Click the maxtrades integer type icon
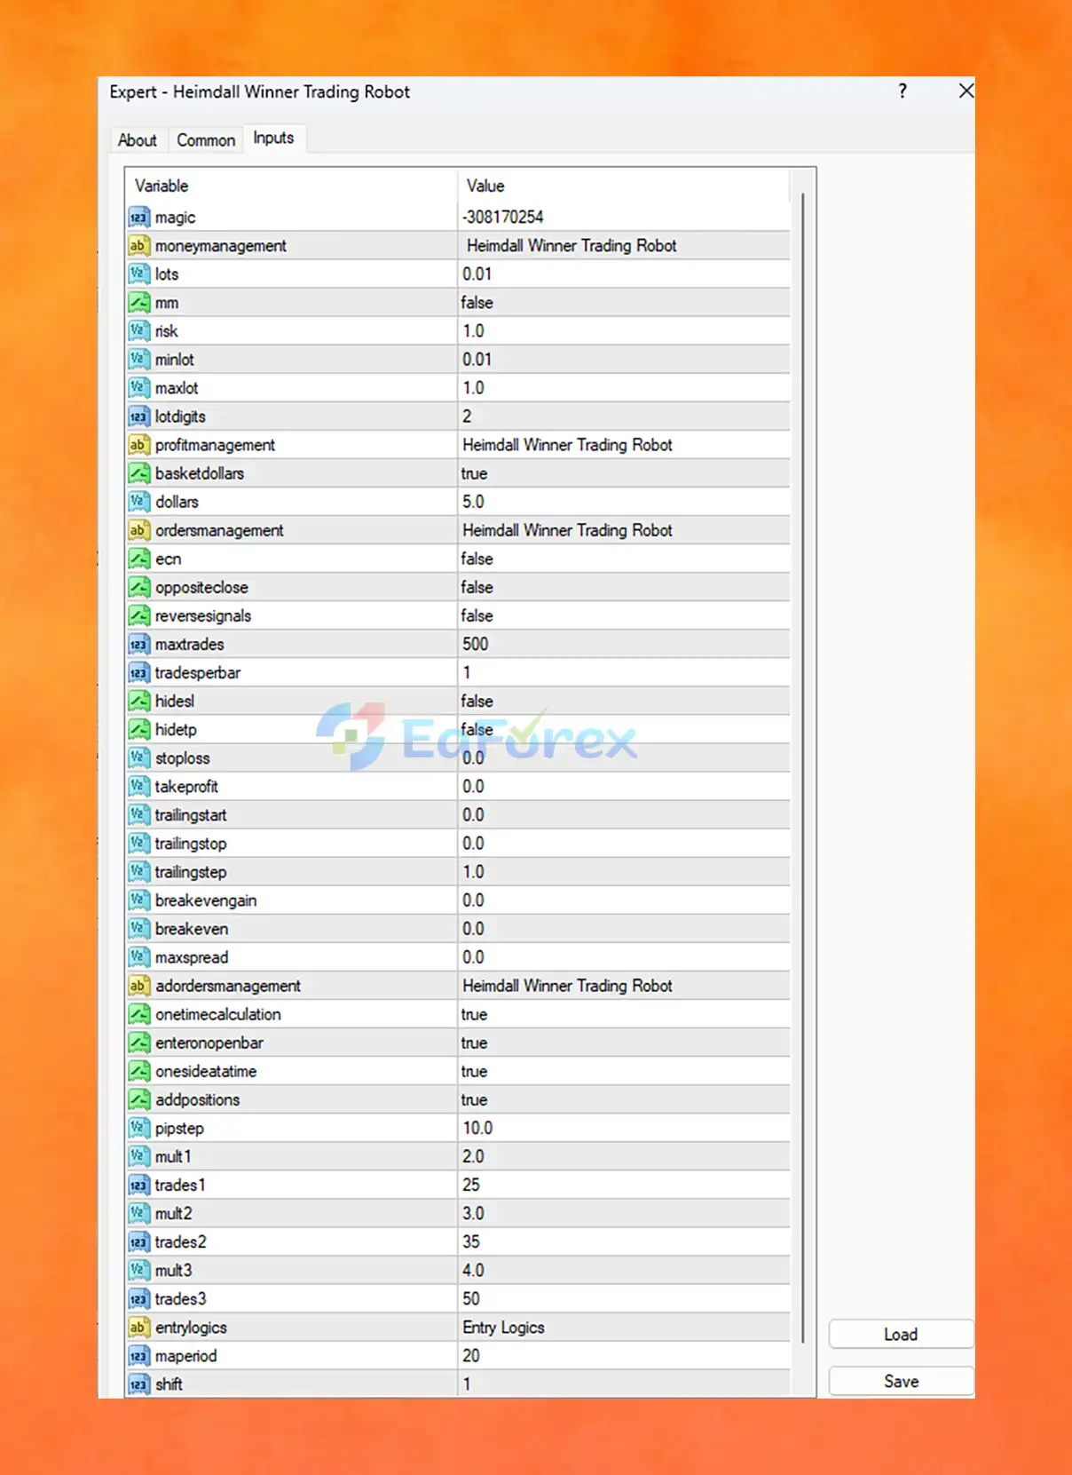 pyautogui.click(x=138, y=645)
